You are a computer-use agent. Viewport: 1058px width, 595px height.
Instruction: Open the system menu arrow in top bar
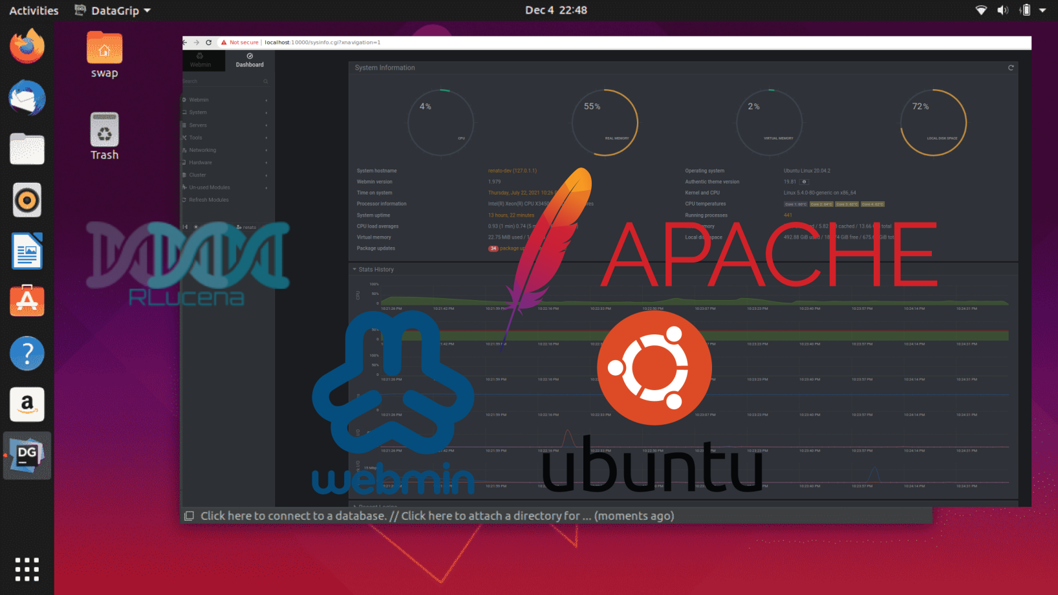pos(1042,10)
